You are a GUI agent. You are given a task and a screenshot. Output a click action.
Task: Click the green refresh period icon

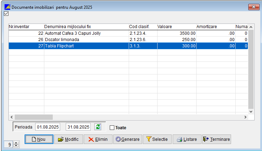(x=98, y=127)
